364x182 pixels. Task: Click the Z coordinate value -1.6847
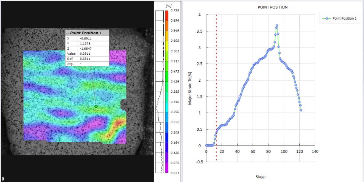(x=93, y=48)
